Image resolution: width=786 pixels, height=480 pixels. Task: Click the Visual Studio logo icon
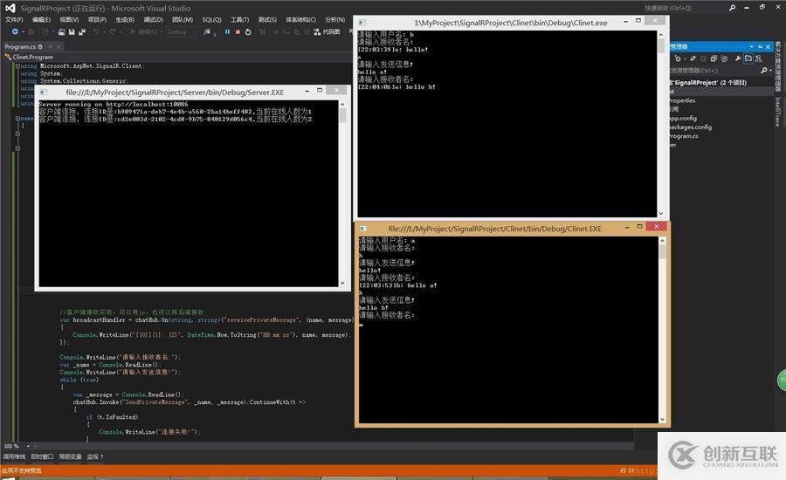tap(10, 8)
